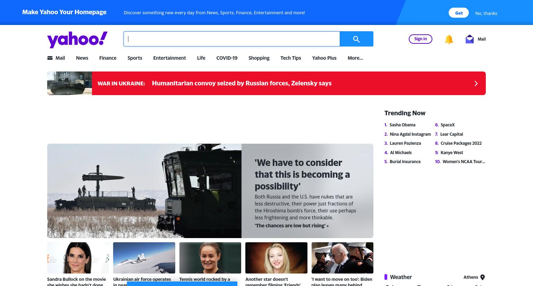The height and width of the screenshot is (286, 533).
Task: Click the tank thumbnail in Ukraine banner
Action: [x=69, y=83]
